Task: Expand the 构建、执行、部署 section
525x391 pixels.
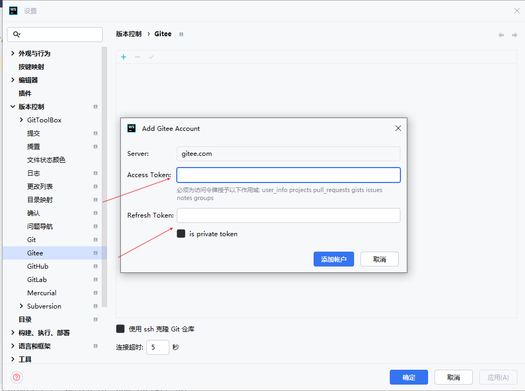Action: tap(13, 332)
